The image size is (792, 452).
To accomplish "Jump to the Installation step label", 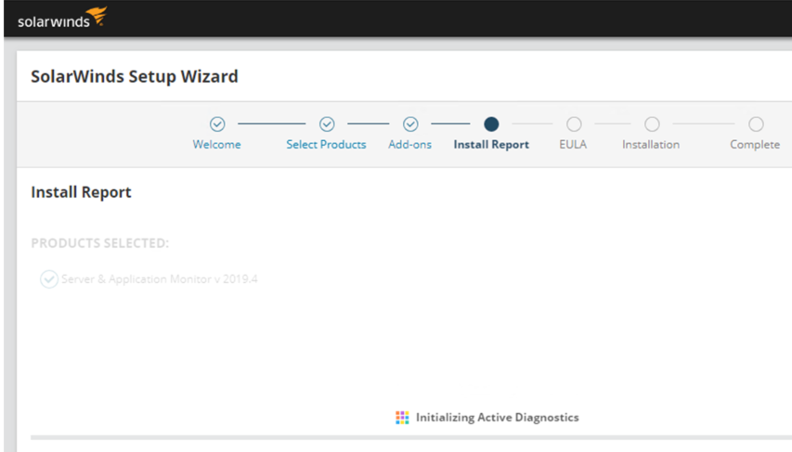I will pos(651,145).
